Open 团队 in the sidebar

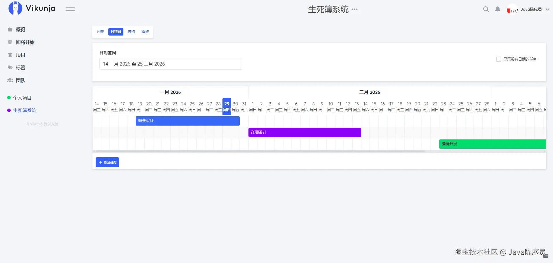click(21, 80)
